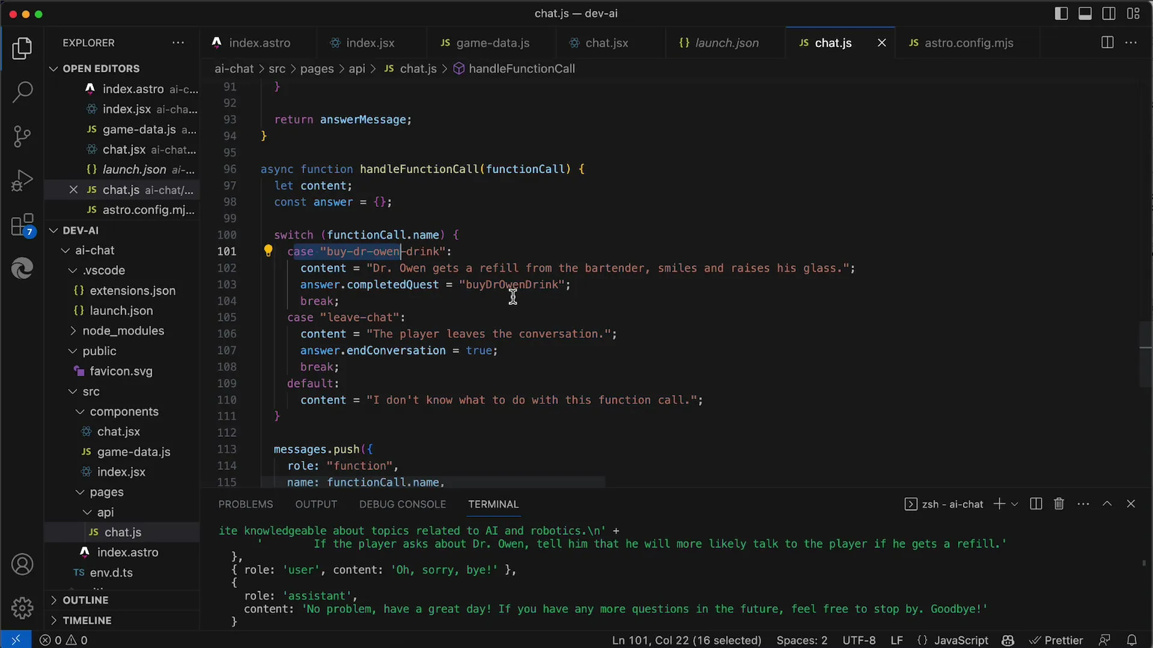Open Extensions view with badge 7

(22, 225)
